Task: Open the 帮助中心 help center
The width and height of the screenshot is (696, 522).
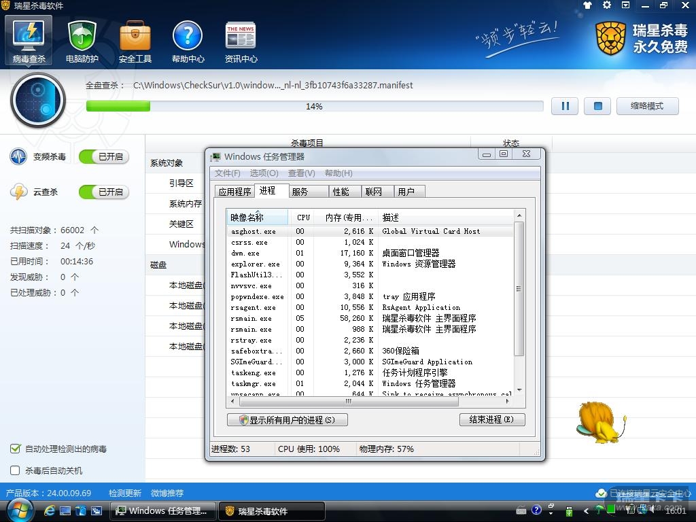Action: click(x=188, y=41)
